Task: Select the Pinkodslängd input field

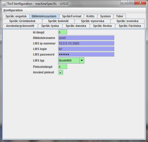Action: pos(63,67)
